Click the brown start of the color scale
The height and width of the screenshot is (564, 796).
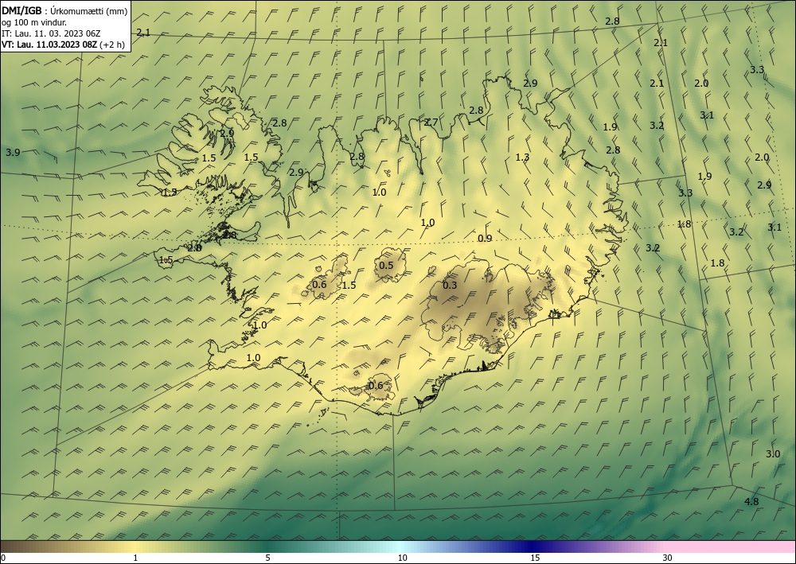click(21, 546)
